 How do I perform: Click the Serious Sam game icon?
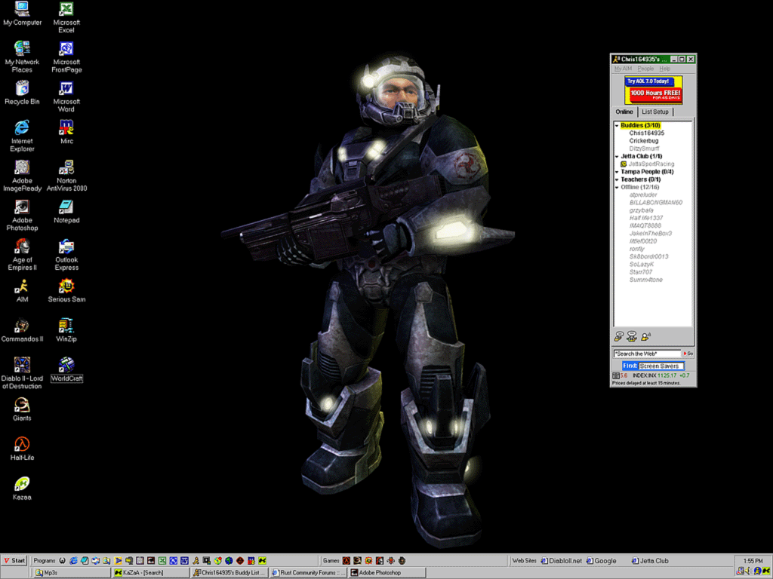[x=66, y=290]
